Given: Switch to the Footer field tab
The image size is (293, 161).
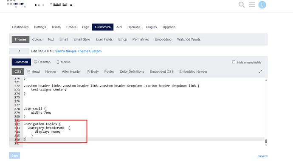Looking at the screenshot, I should click(x=109, y=71).
